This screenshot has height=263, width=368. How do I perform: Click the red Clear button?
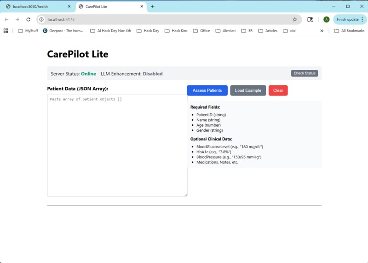(278, 90)
